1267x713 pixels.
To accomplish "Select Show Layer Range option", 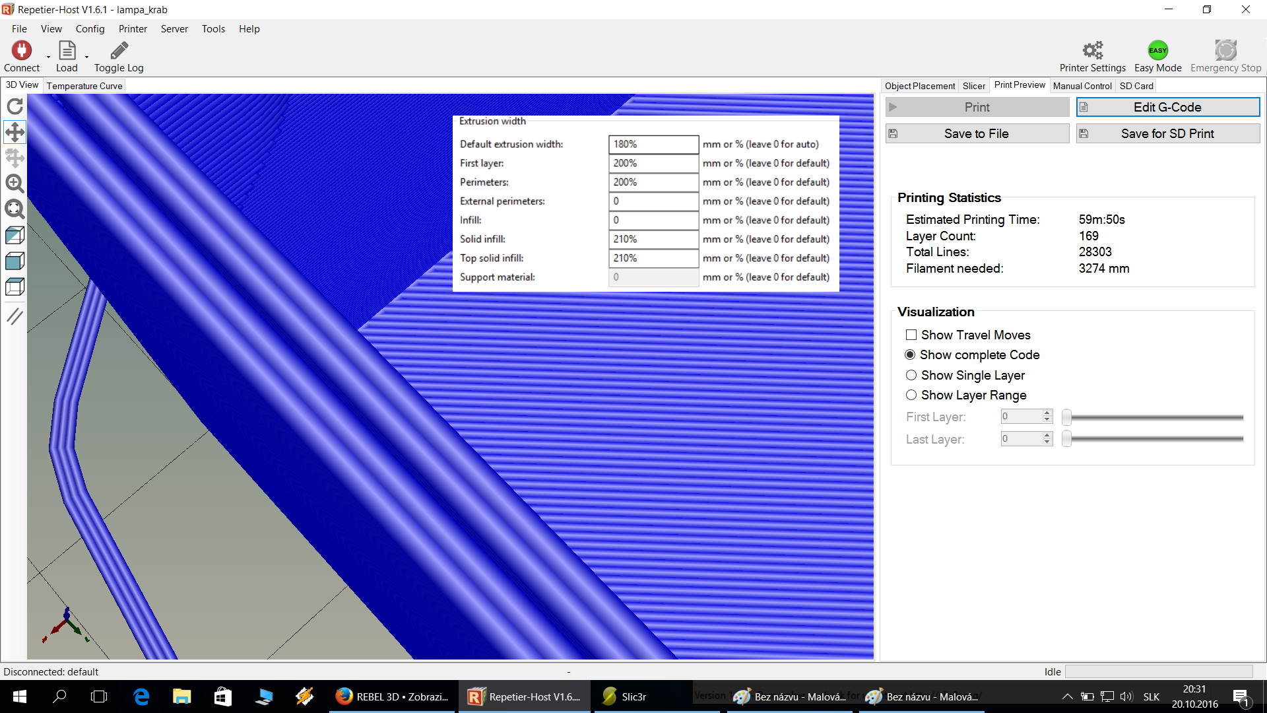I will (x=911, y=395).
